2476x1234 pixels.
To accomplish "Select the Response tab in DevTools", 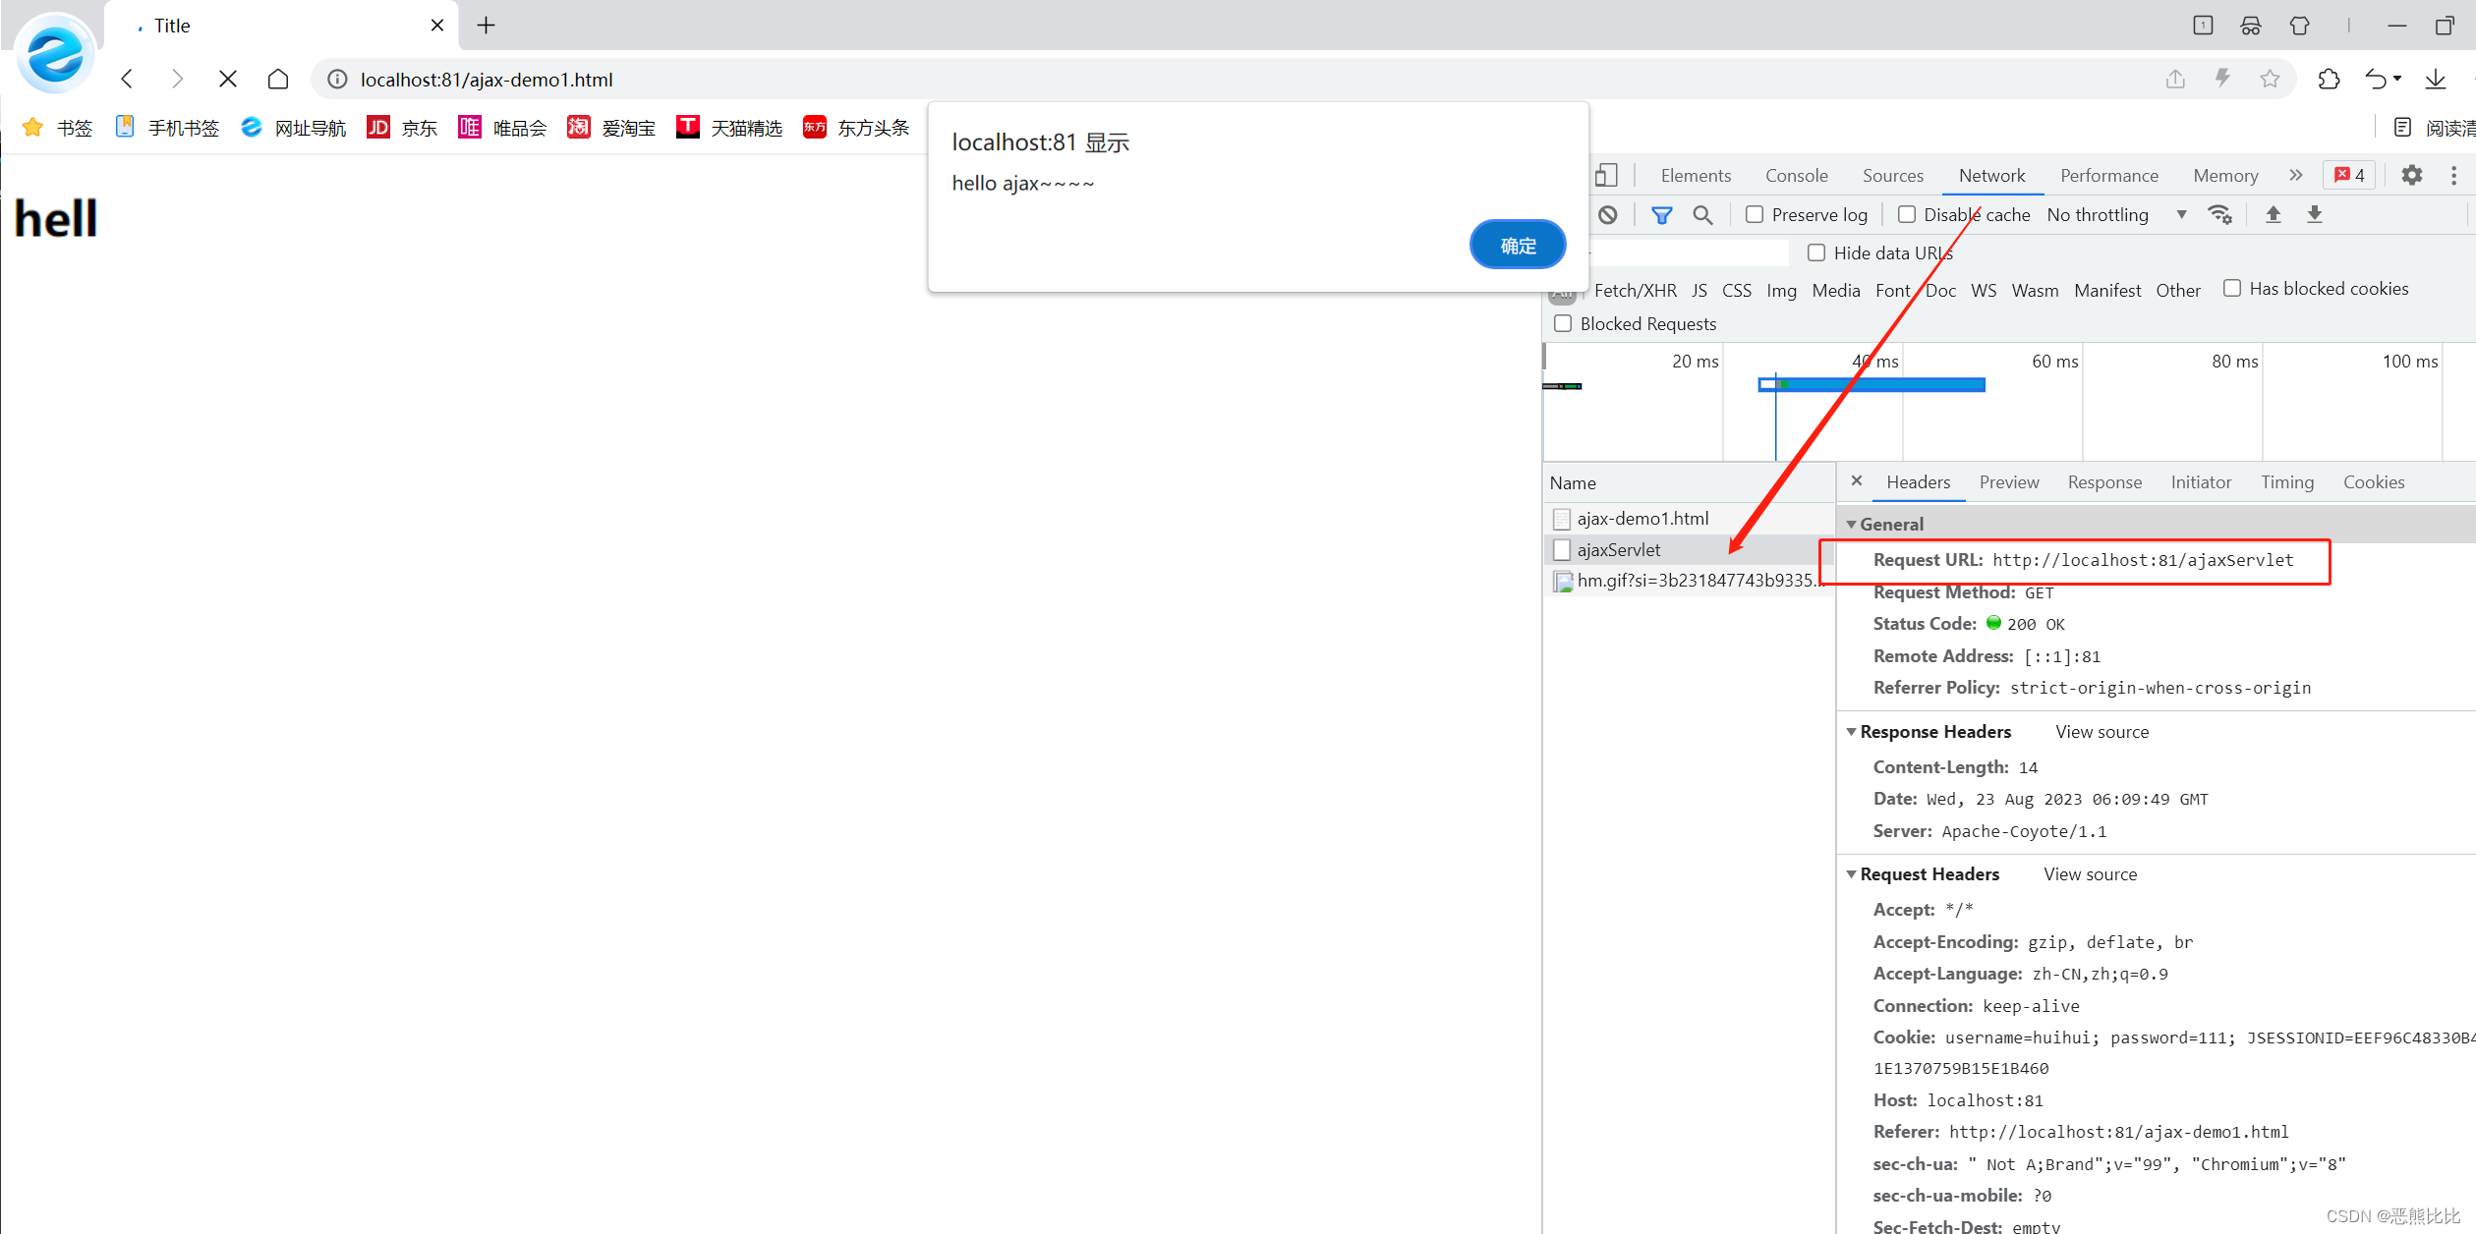I will [2104, 482].
